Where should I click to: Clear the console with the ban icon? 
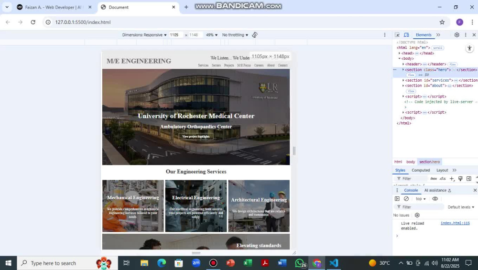click(406, 199)
